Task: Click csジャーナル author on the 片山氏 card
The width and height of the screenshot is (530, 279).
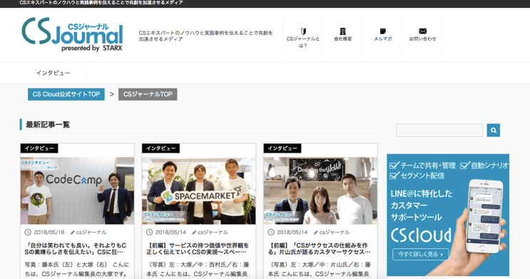Action: click(335, 233)
